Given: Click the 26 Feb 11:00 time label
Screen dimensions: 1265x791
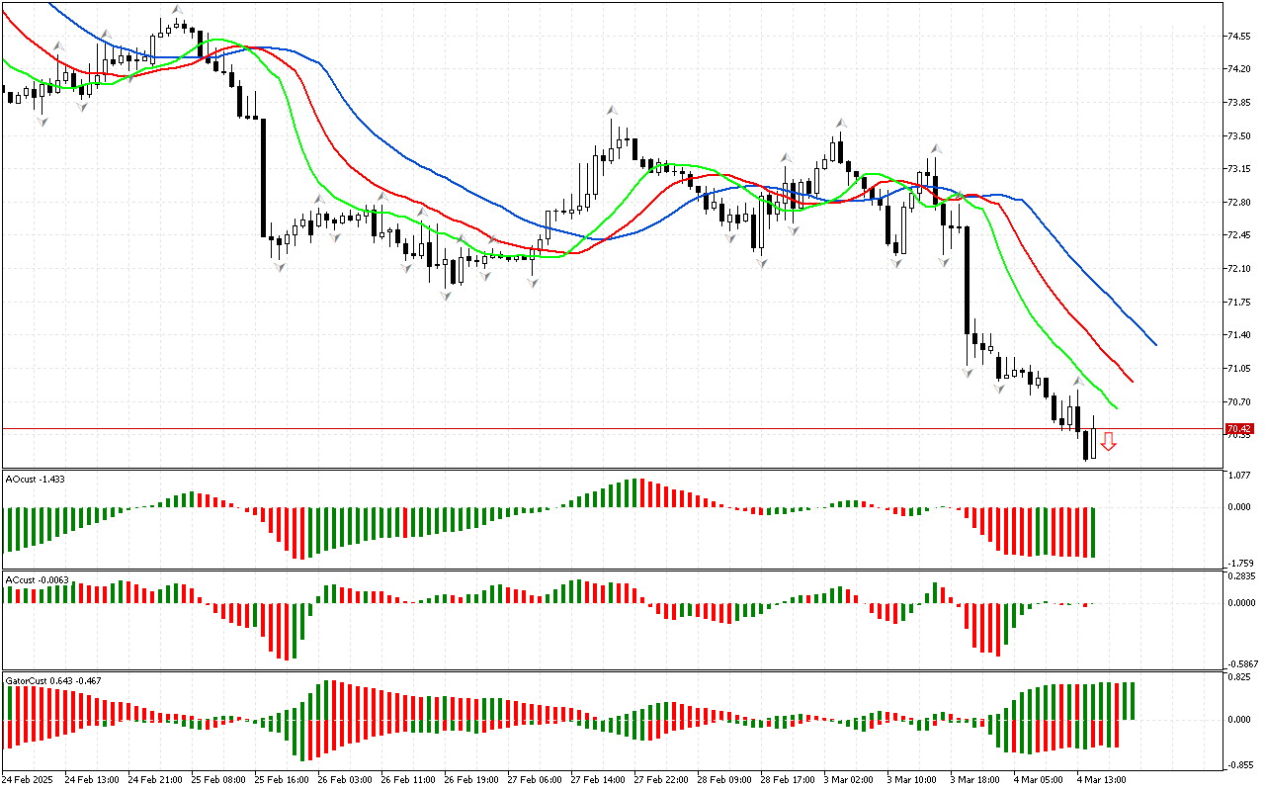Looking at the screenshot, I should pos(408,779).
